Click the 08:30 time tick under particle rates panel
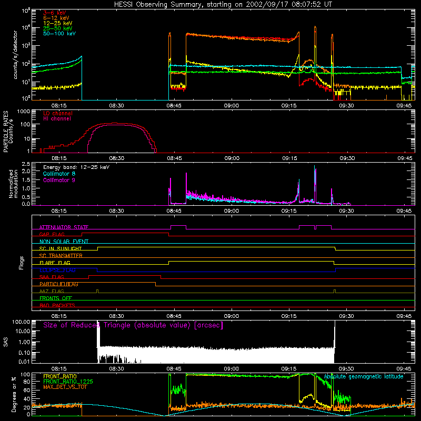 (116, 158)
